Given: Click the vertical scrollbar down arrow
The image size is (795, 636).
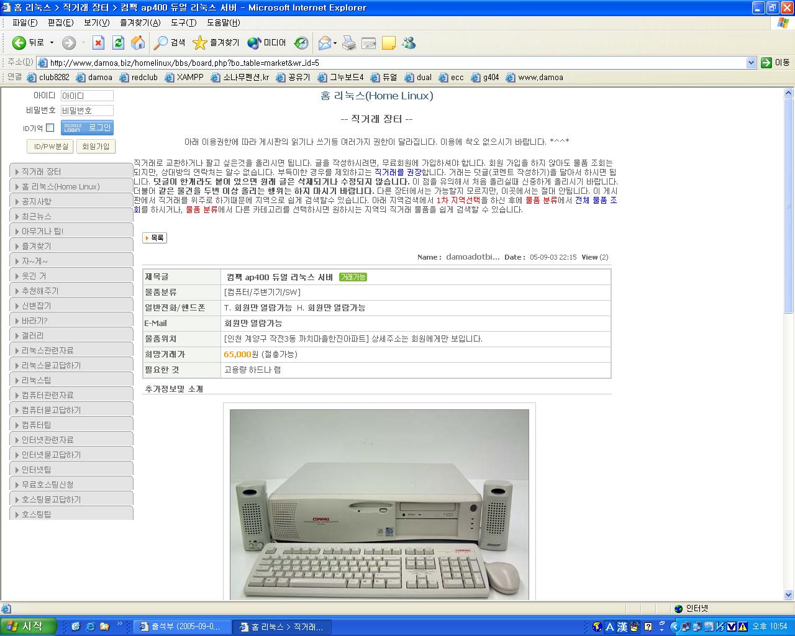Looking at the screenshot, I should pos(789,594).
